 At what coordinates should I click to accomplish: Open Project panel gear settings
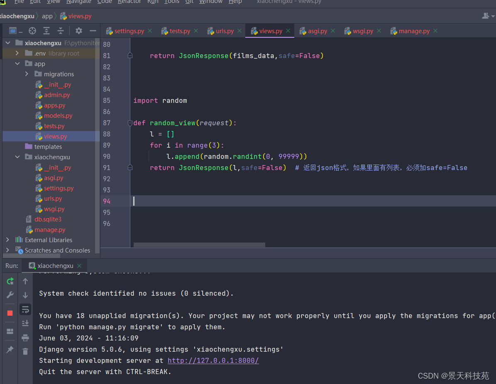click(79, 31)
